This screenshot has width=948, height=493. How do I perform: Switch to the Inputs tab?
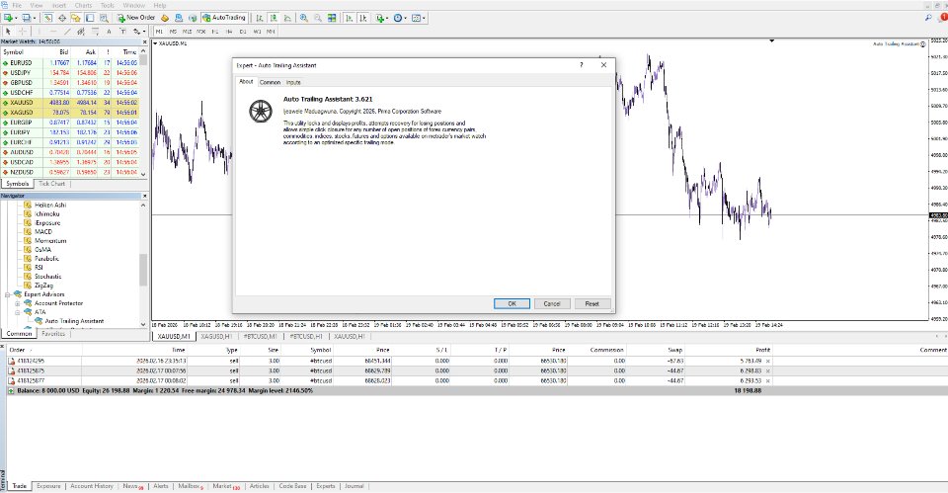point(293,82)
